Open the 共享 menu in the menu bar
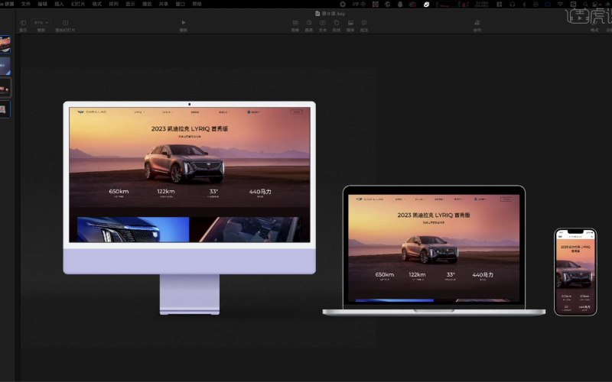This screenshot has height=382, width=612. 164,4
